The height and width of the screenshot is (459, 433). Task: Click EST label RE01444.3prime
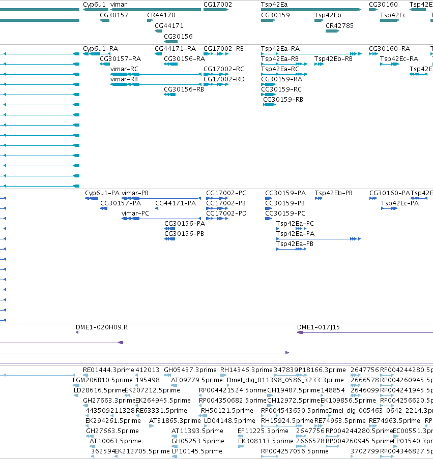click(x=108, y=370)
